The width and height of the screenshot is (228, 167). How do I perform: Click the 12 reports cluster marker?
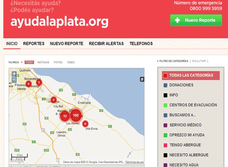pos(65,116)
